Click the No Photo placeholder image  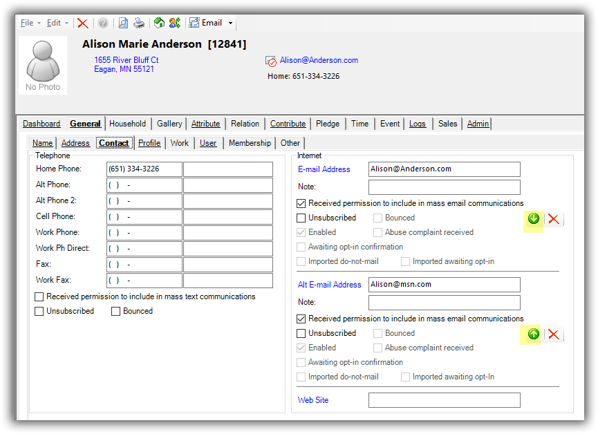pyautogui.click(x=43, y=65)
